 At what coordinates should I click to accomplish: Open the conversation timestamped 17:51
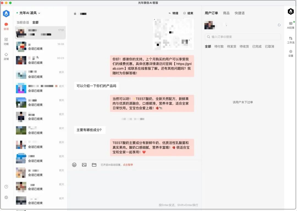pos(40,32)
